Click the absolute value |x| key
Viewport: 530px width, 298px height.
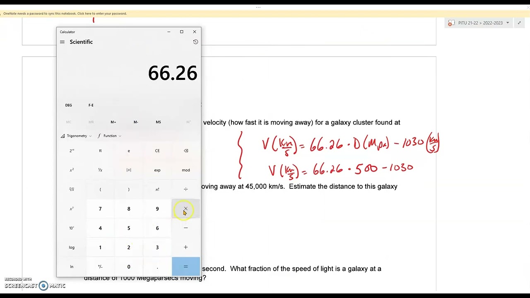click(x=129, y=170)
